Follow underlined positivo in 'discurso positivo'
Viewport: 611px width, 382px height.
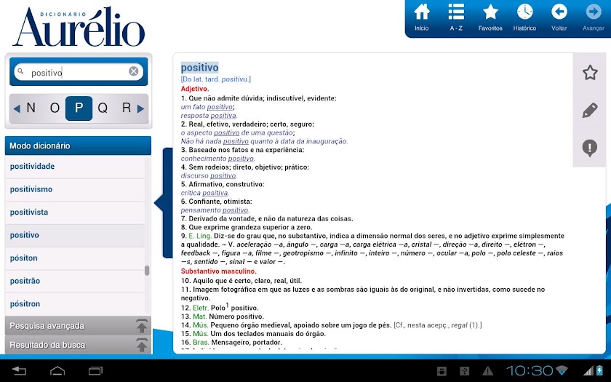tap(223, 176)
